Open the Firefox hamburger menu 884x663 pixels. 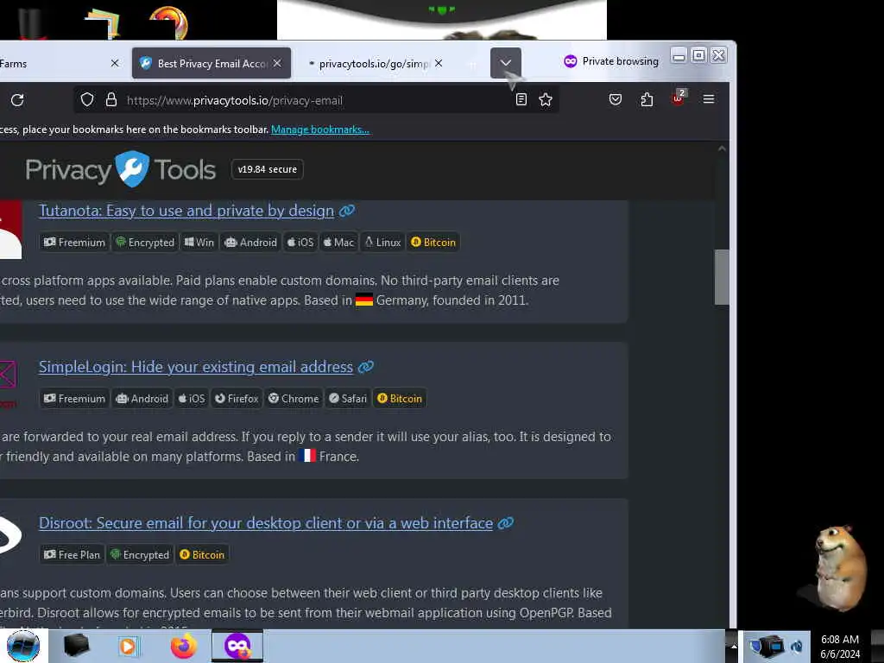tap(709, 99)
